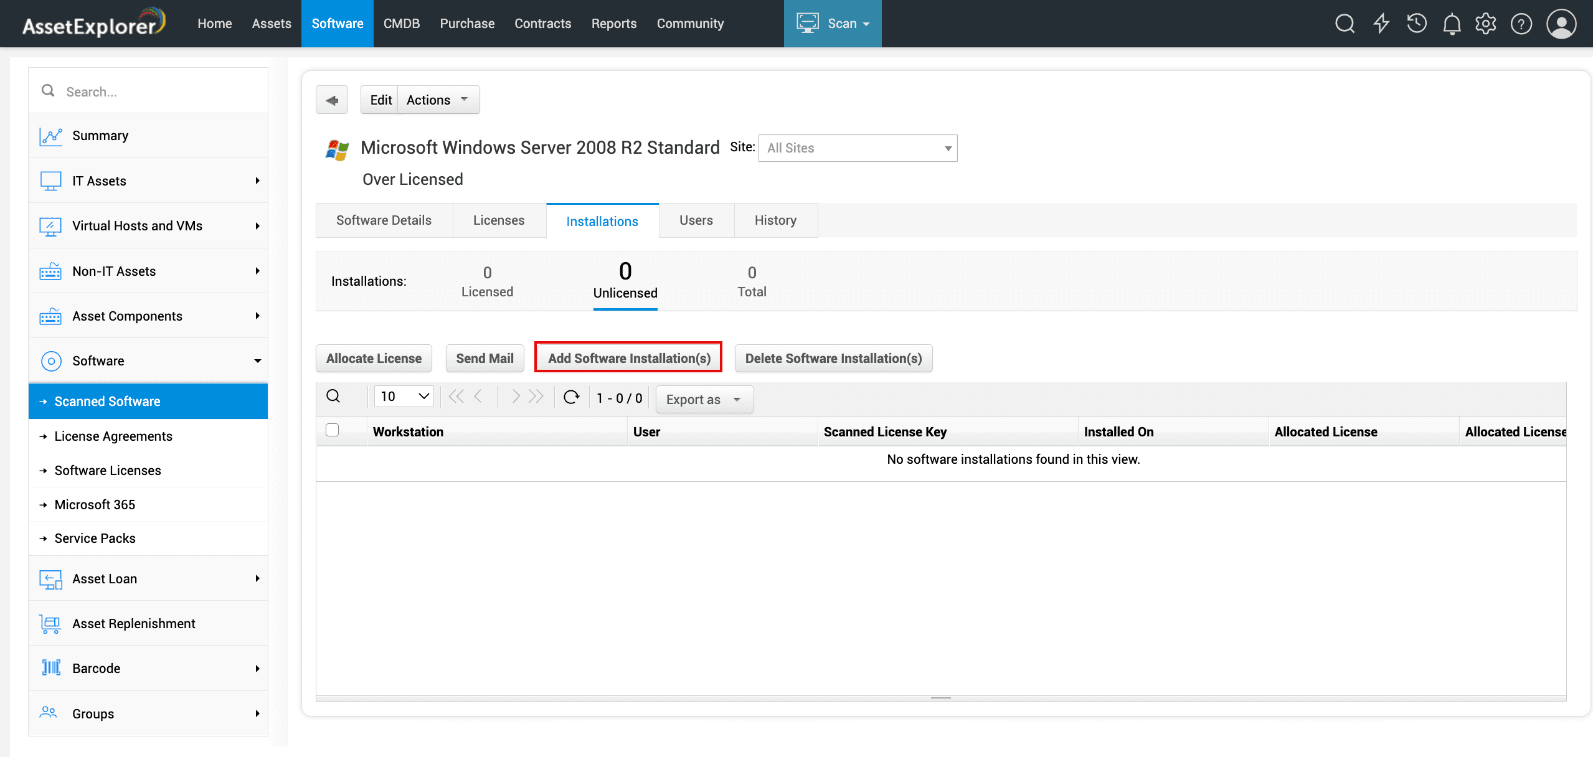Click the help question mark icon
The width and height of the screenshot is (1593, 757).
[x=1521, y=24]
